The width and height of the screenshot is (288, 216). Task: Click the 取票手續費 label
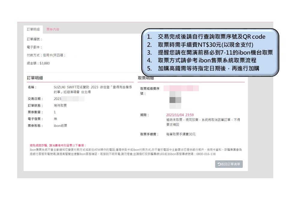point(149,134)
